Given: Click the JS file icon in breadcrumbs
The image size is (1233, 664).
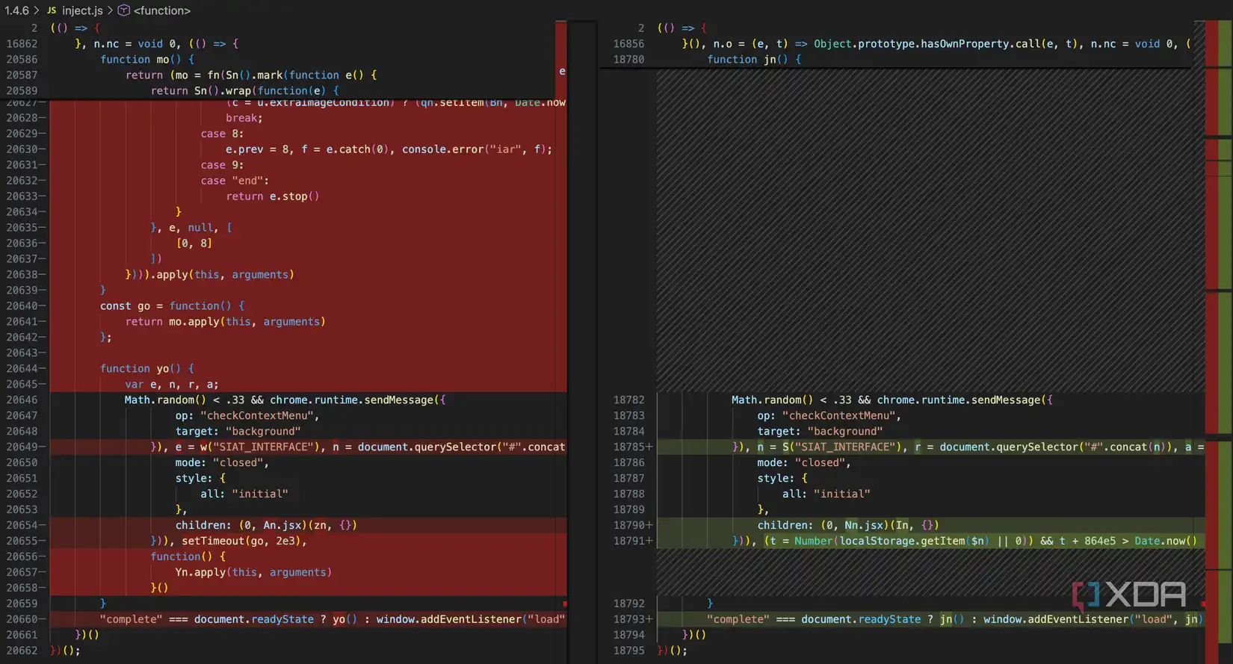Looking at the screenshot, I should click(x=52, y=10).
